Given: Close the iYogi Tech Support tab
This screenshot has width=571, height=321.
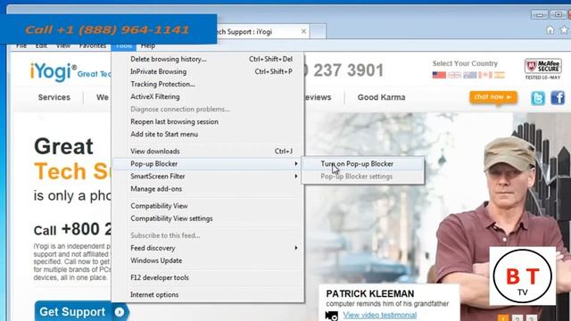Looking at the screenshot, I should [303, 32].
